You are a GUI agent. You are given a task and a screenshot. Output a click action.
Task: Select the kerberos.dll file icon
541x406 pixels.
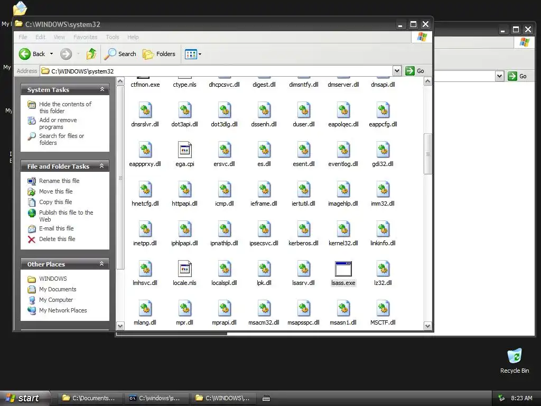[x=304, y=229]
